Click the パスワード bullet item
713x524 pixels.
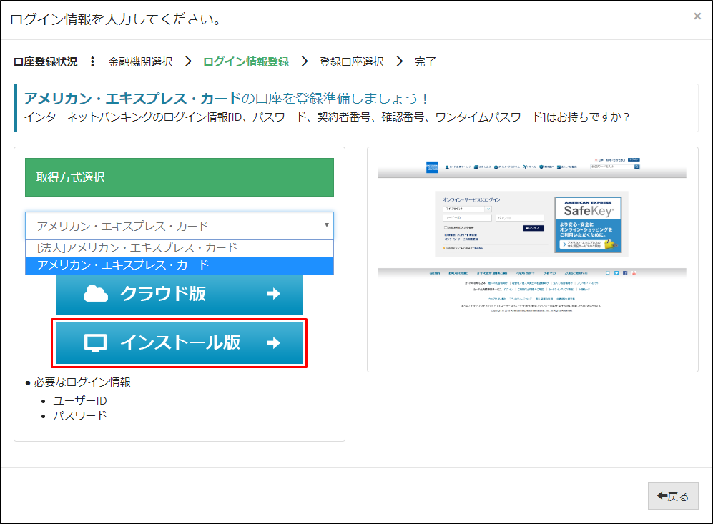tap(80, 416)
